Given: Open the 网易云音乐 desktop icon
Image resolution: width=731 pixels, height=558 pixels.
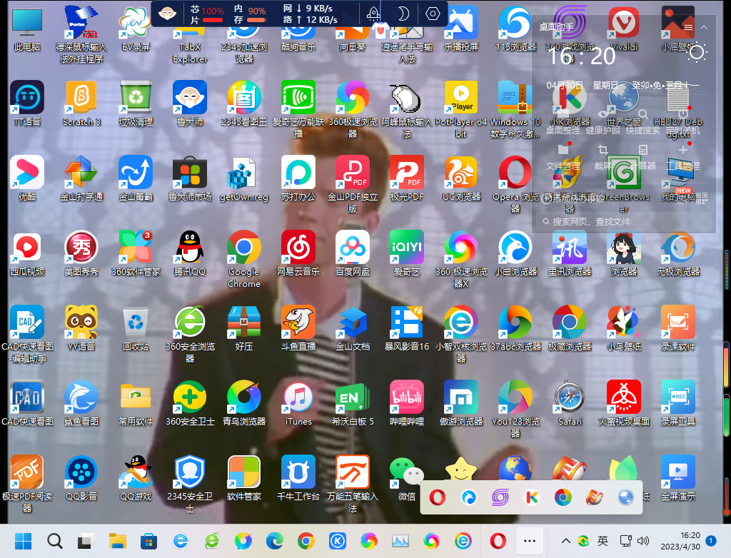Looking at the screenshot, I should coord(298,248).
